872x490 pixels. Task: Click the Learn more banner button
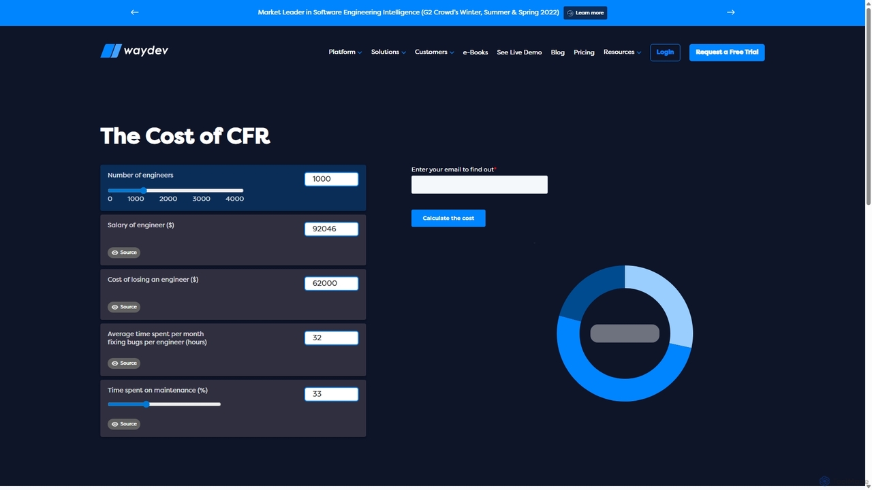(x=585, y=13)
